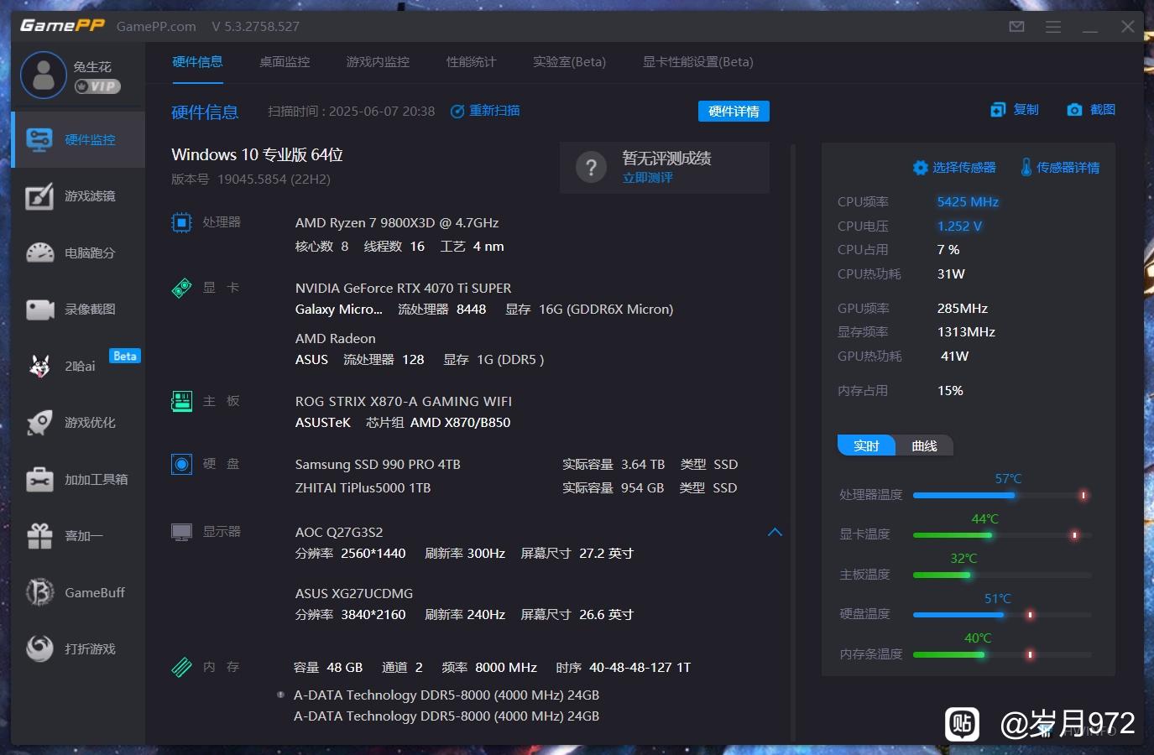Open the mail messages icon
Viewport: 1154px width, 755px height.
pyautogui.click(x=1016, y=27)
